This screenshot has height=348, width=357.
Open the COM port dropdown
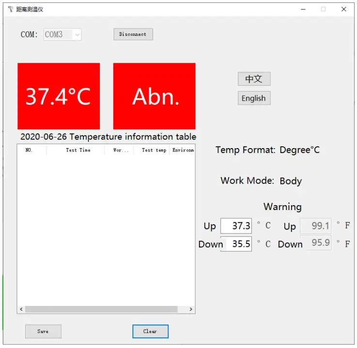pyautogui.click(x=62, y=34)
